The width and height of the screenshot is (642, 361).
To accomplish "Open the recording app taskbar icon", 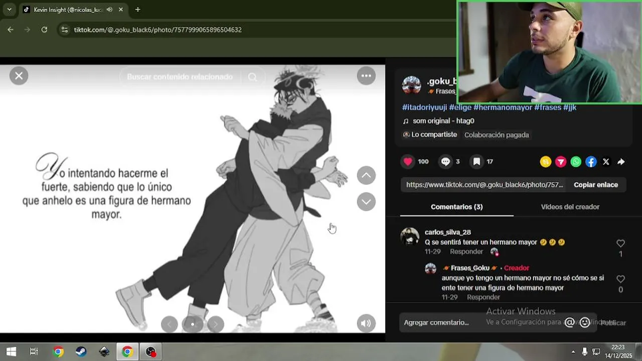I will pos(151,351).
